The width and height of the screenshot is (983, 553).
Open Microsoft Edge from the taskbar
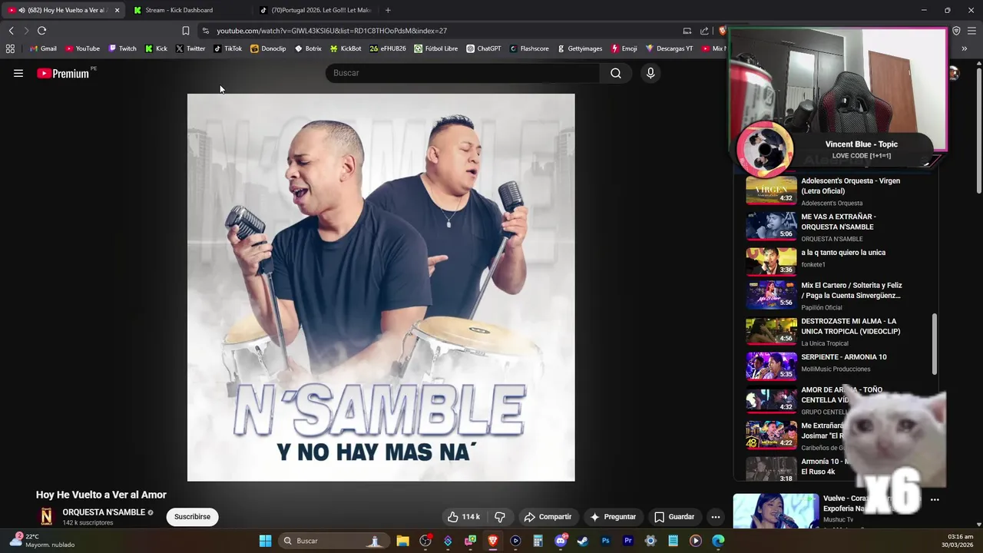pyautogui.click(x=718, y=541)
